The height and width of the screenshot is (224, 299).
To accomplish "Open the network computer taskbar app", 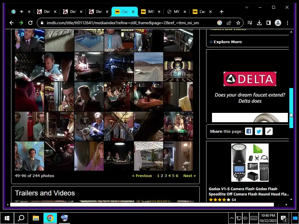I will click(x=65, y=218).
